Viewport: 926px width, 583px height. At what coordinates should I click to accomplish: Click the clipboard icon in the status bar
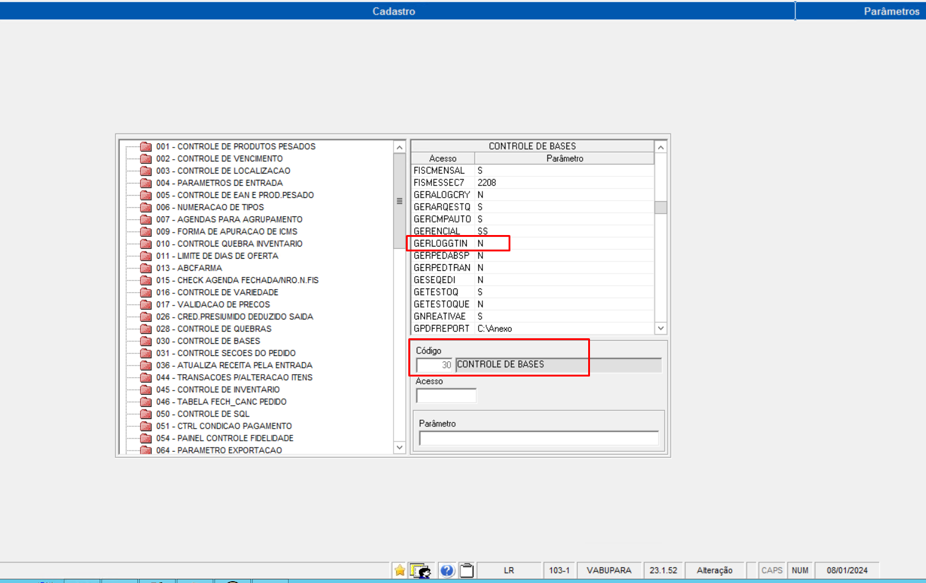[x=467, y=570]
